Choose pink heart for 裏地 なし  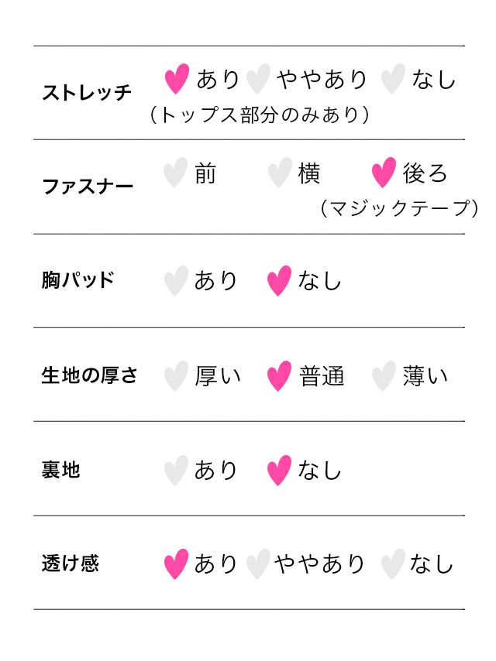(x=279, y=470)
